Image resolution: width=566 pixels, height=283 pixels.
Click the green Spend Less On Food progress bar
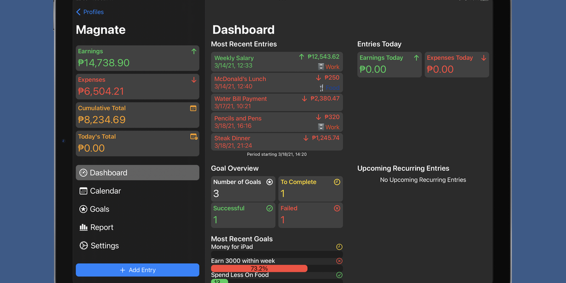[x=219, y=281]
